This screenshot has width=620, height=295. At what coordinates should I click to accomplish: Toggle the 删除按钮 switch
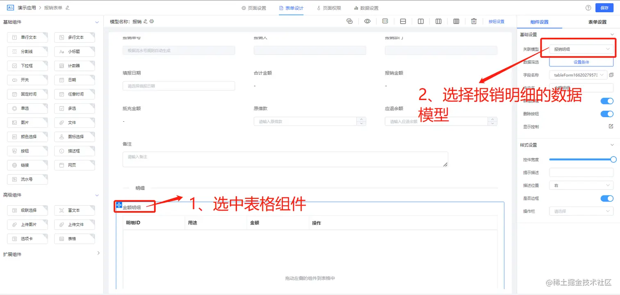tap(607, 114)
